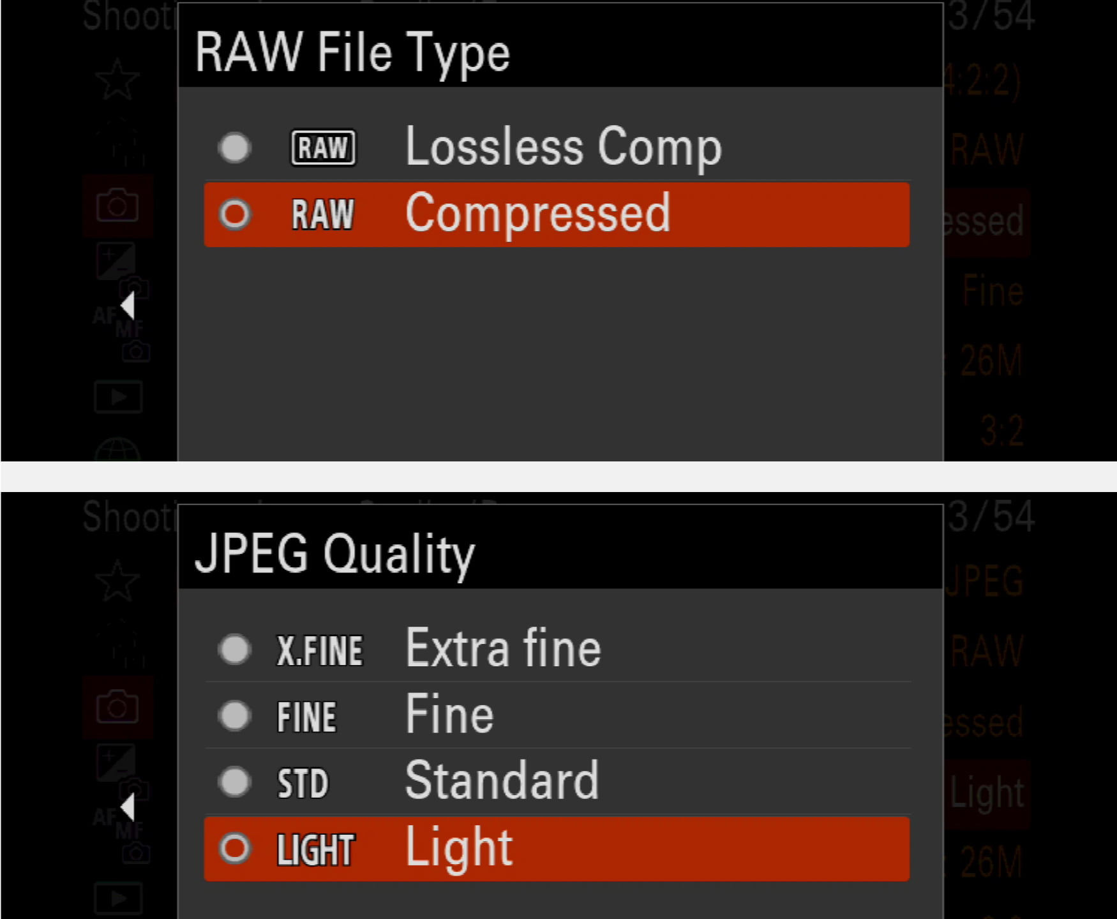The image size is (1117, 919).
Task: Select the Lossless Comp RAW radio button
Action: [x=234, y=148]
